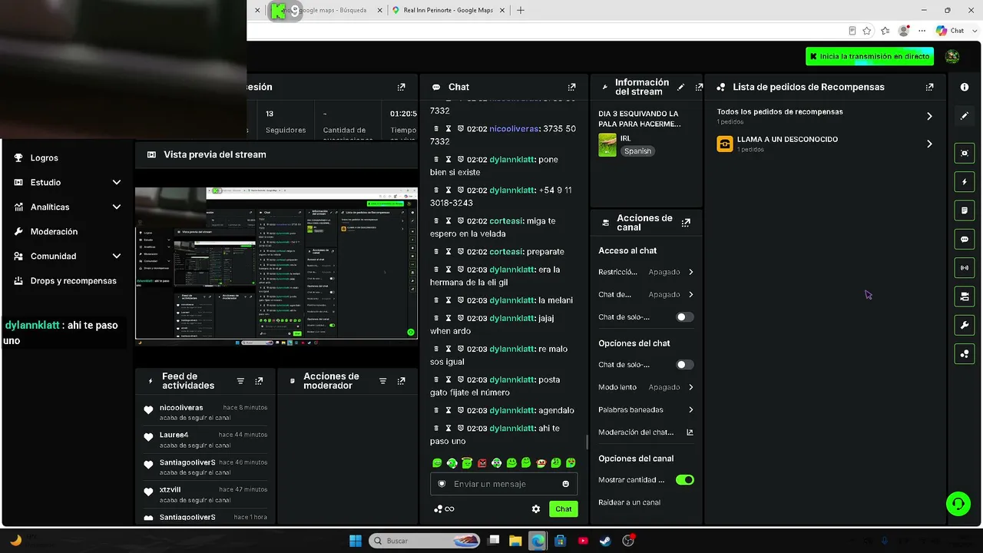The width and height of the screenshot is (983, 553).
Task: Open the emote picker smiley in message box
Action: [566, 484]
